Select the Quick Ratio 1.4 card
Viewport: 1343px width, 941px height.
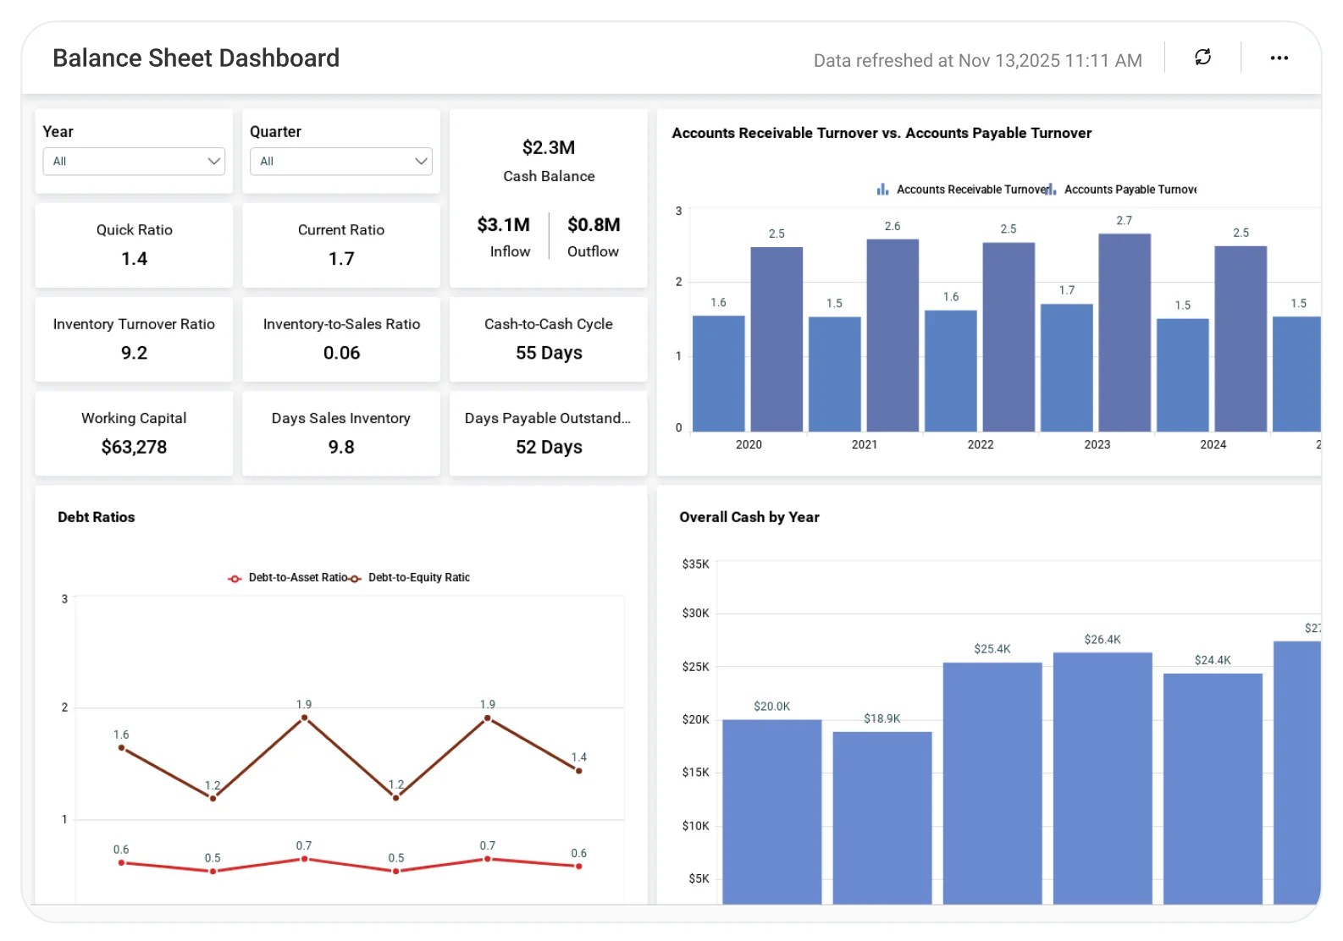pyautogui.click(x=134, y=245)
